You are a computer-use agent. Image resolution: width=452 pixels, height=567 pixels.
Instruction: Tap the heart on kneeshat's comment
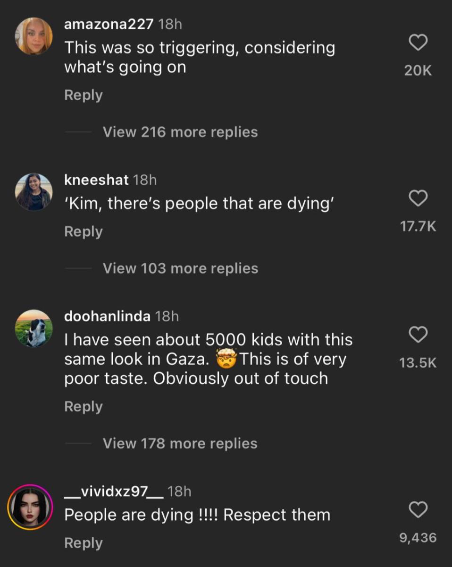coord(418,198)
